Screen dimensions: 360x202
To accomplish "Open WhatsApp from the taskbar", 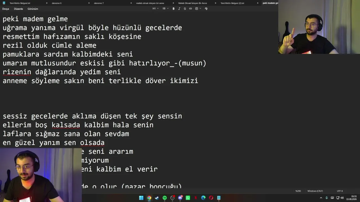I will pyautogui.click(x=188, y=198).
